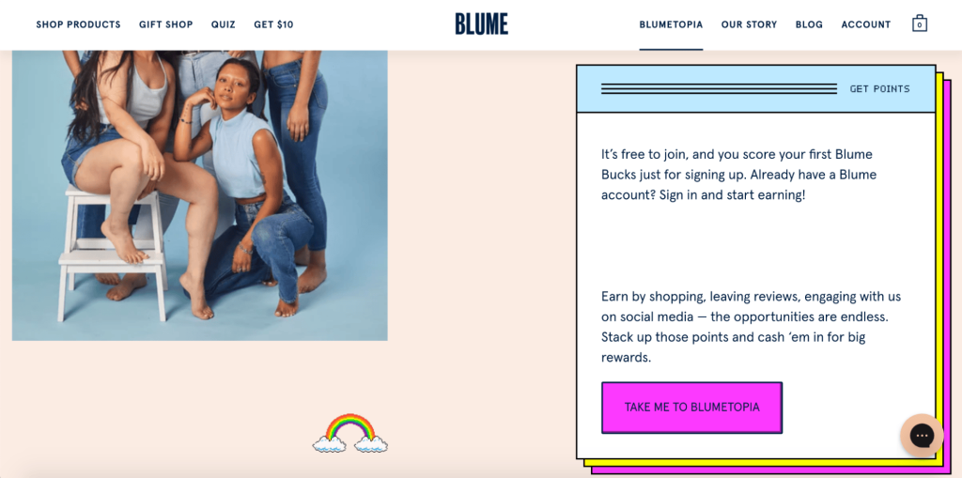962x478 pixels.
Task: Click the 'Earn by shopping' paragraph
Action: pyautogui.click(x=751, y=327)
